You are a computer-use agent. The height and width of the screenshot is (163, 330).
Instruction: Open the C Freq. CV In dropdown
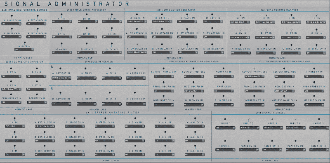coord(105,154)
